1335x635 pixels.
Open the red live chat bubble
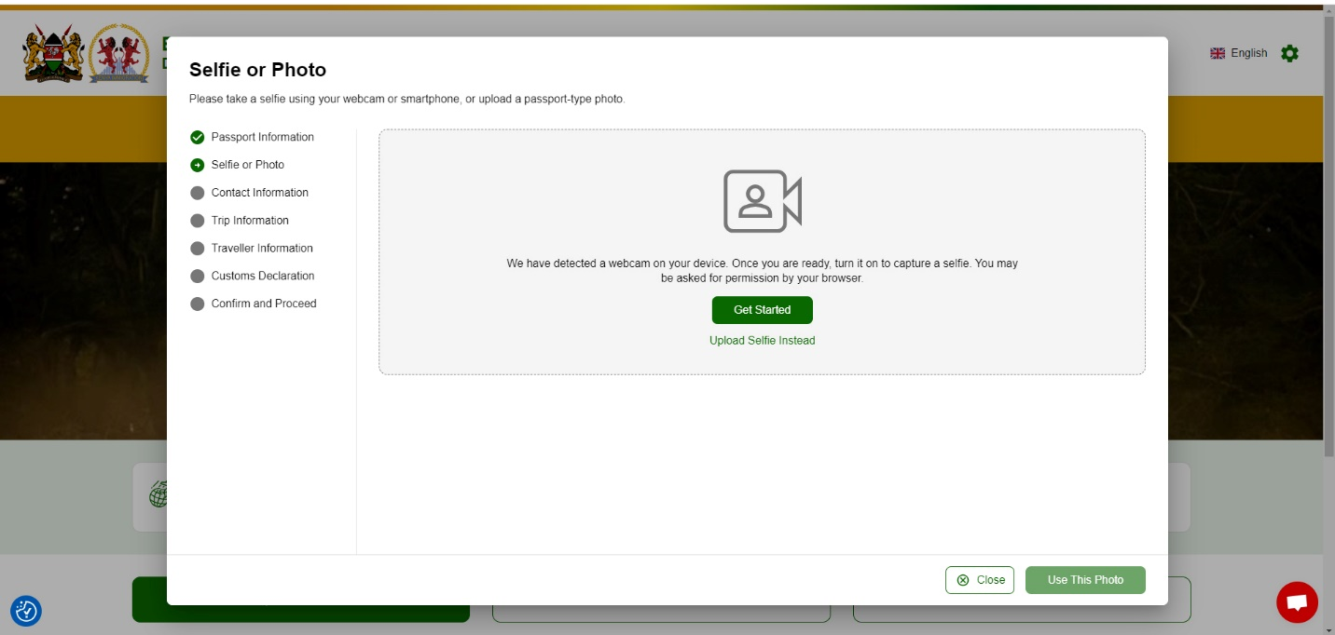point(1297,602)
